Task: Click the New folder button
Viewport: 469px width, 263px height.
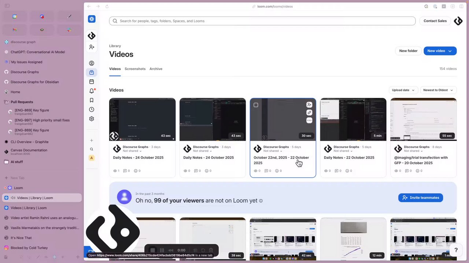Action: click(x=408, y=51)
